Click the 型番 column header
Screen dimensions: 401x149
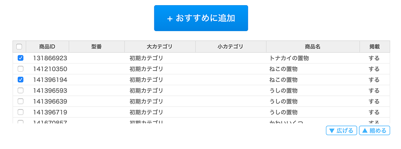click(97, 47)
